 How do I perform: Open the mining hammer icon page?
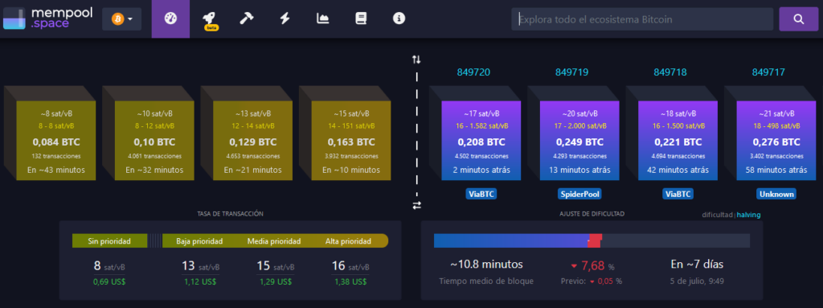click(247, 18)
